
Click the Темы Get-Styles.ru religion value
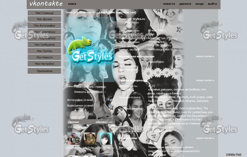point(159,45)
